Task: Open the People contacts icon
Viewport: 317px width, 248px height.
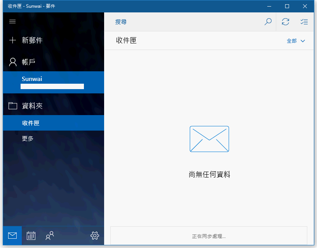Action: pos(50,236)
